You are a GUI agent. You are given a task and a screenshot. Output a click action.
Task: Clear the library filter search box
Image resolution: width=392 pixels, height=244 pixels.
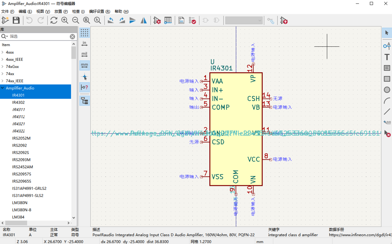point(72,36)
